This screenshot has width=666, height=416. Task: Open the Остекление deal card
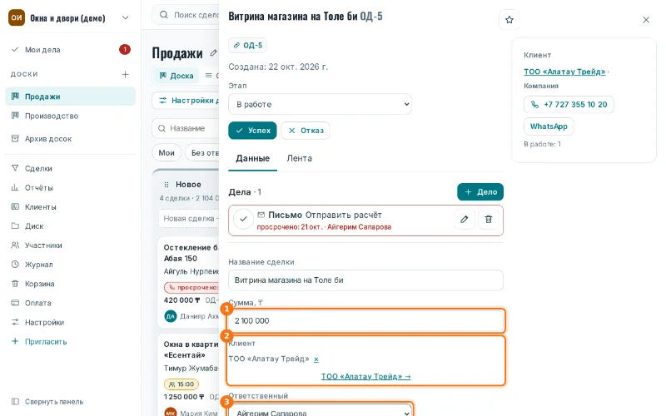pos(189,282)
